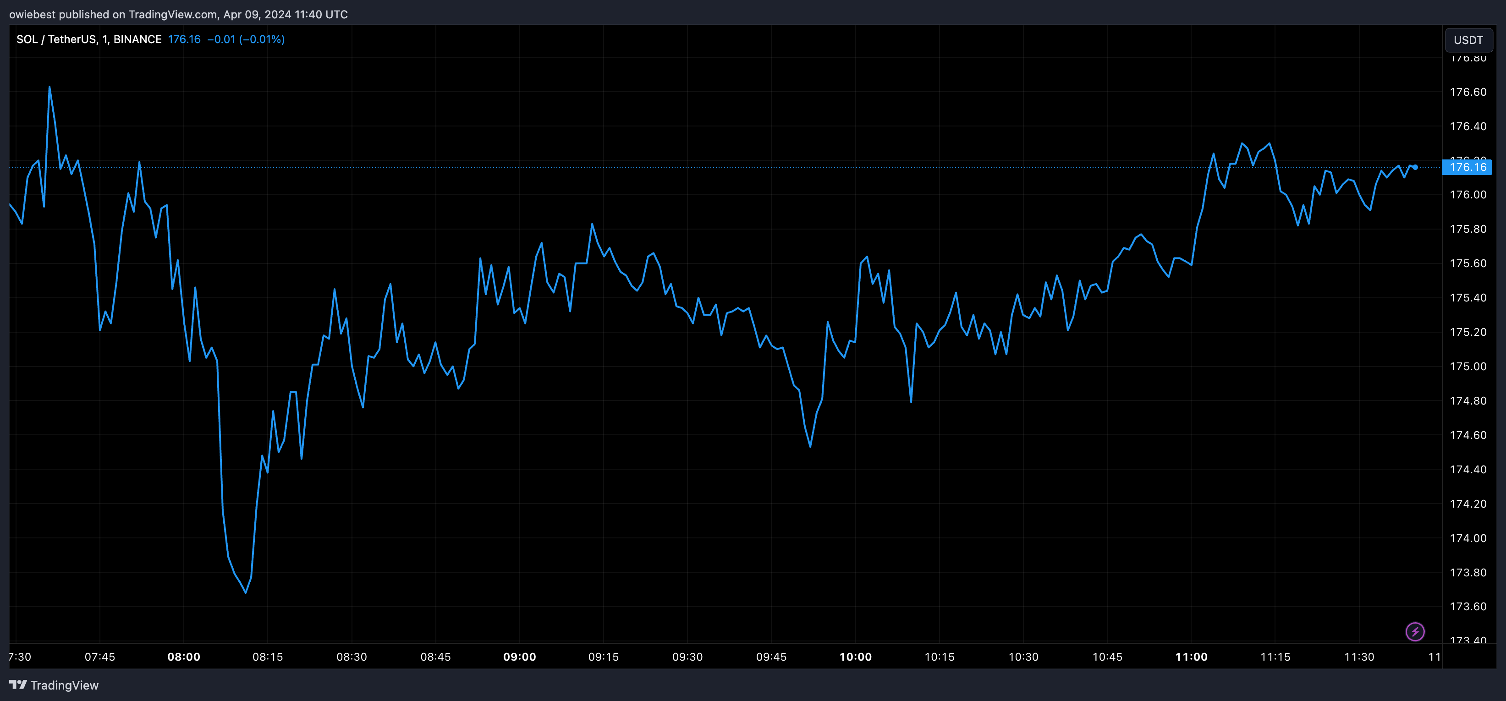Click the 176.60 price axis label

click(x=1468, y=92)
